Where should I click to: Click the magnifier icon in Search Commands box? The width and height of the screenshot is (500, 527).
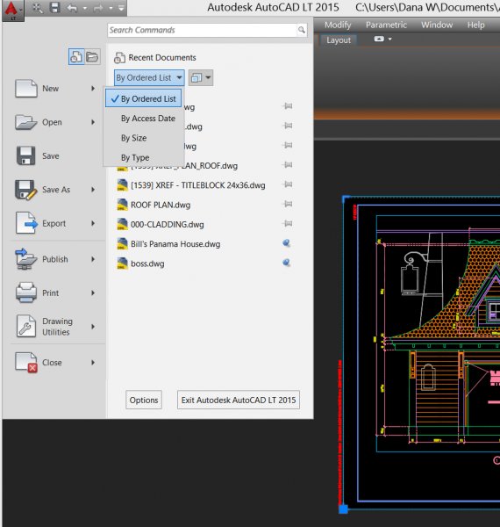coord(302,30)
